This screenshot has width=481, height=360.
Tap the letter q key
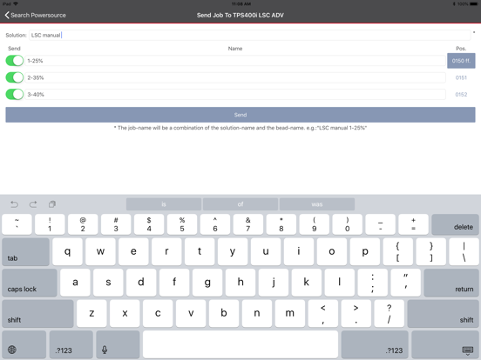(67, 252)
